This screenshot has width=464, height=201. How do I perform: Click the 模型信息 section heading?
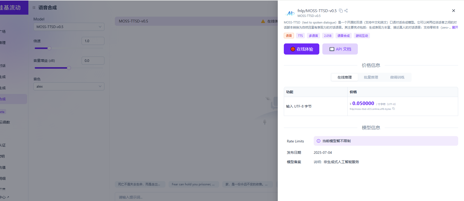pos(371,128)
